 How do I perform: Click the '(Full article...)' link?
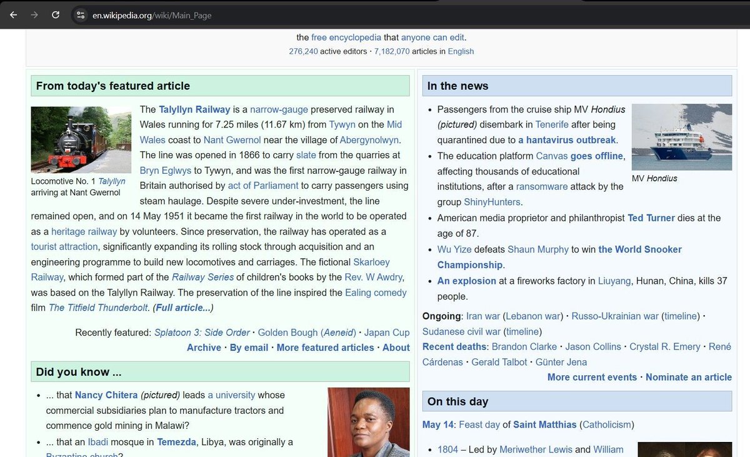(x=183, y=308)
